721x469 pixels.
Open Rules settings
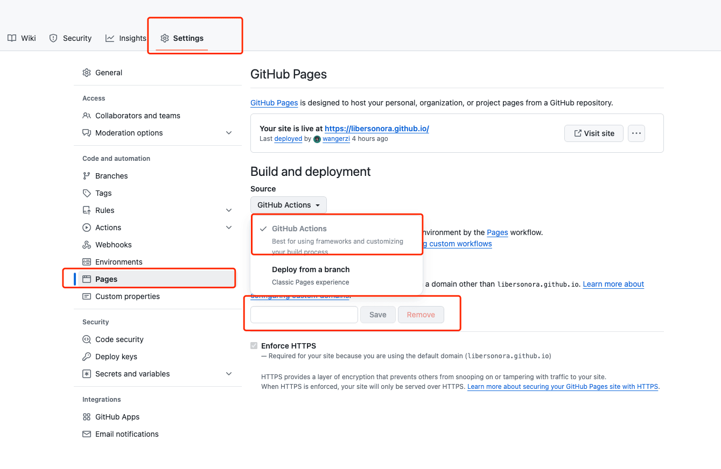157,210
